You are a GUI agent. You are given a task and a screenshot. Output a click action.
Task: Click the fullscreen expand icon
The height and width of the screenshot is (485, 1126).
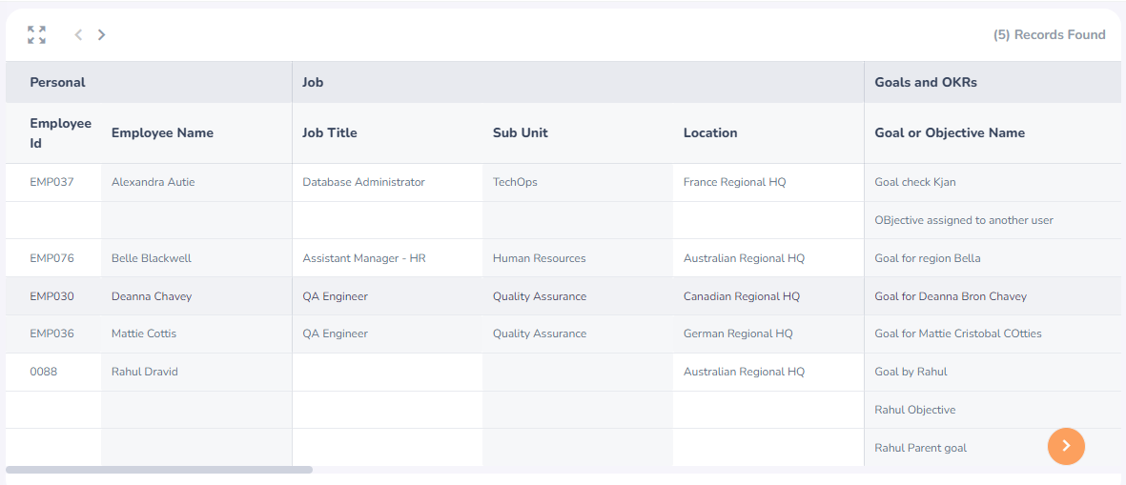point(36,34)
